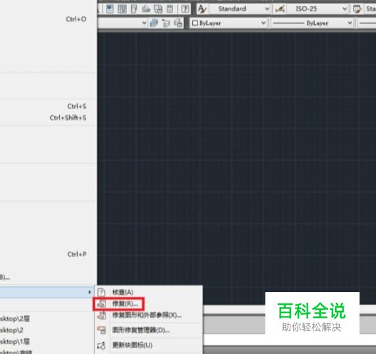Select the 修复(R)... submenu item
Viewport: 376px width, 354px height.
click(x=149, y=304)
